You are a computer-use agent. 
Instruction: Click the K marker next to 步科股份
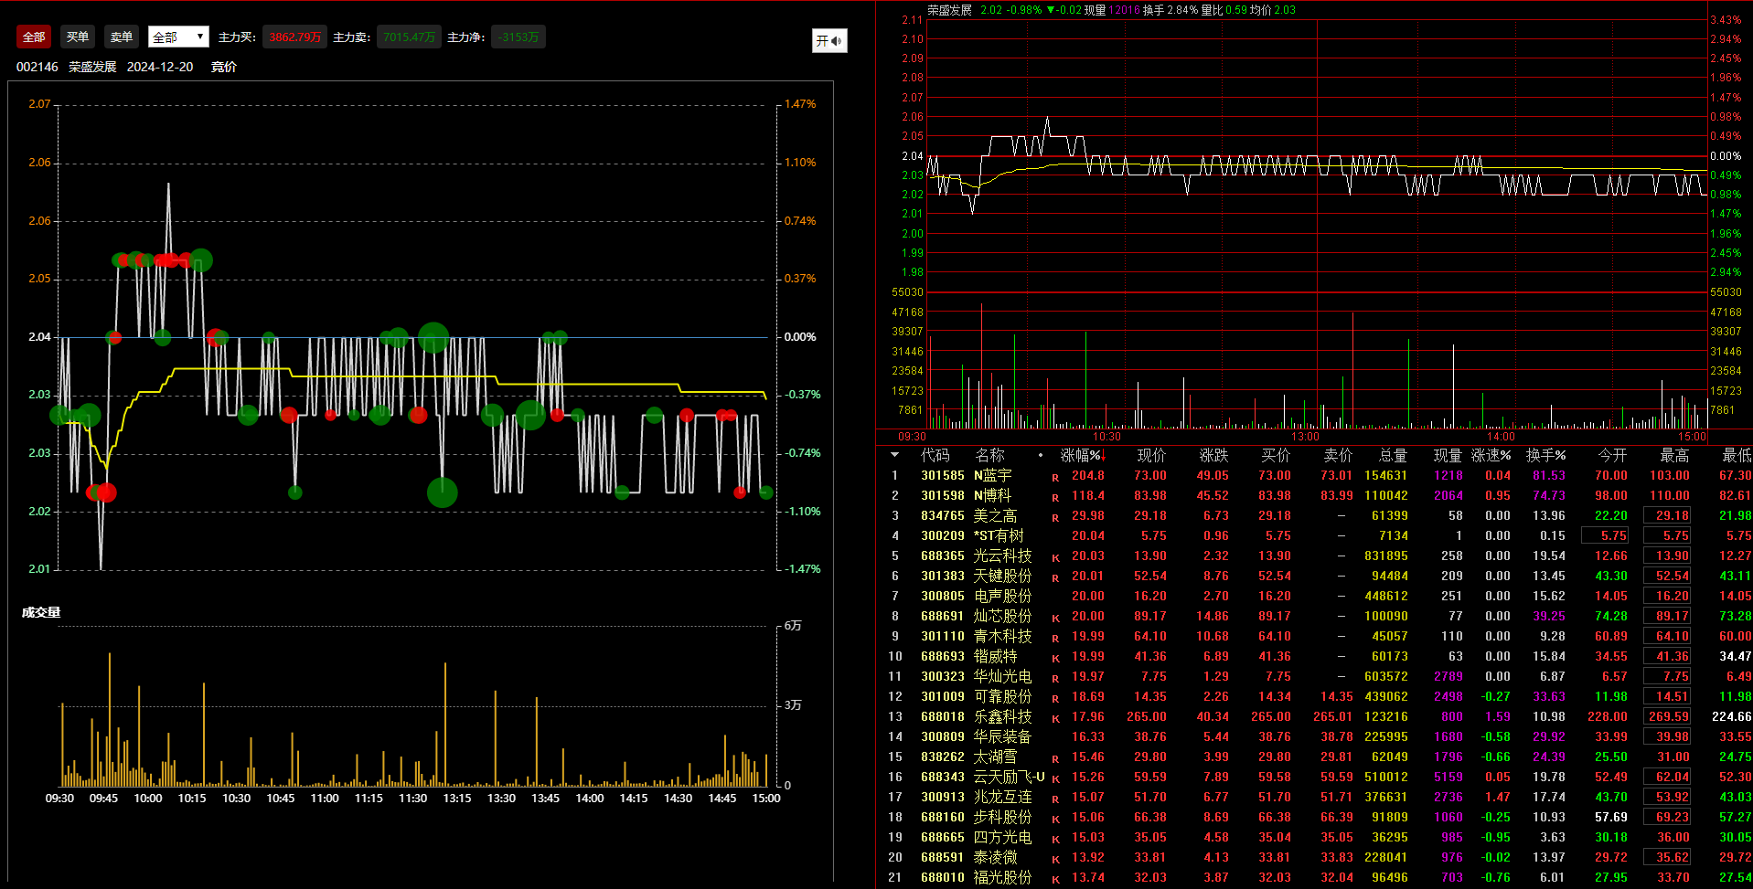(1055, 820)
